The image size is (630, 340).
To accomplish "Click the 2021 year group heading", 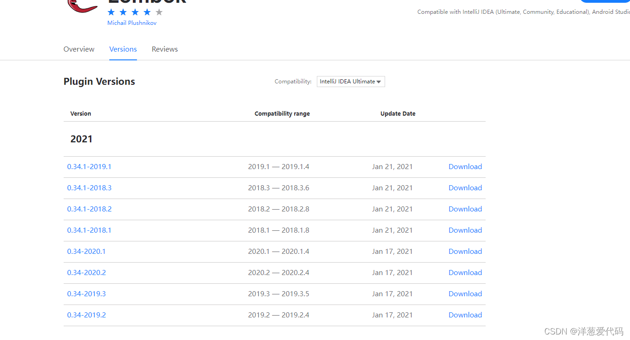I will click(x=82, y=139).
